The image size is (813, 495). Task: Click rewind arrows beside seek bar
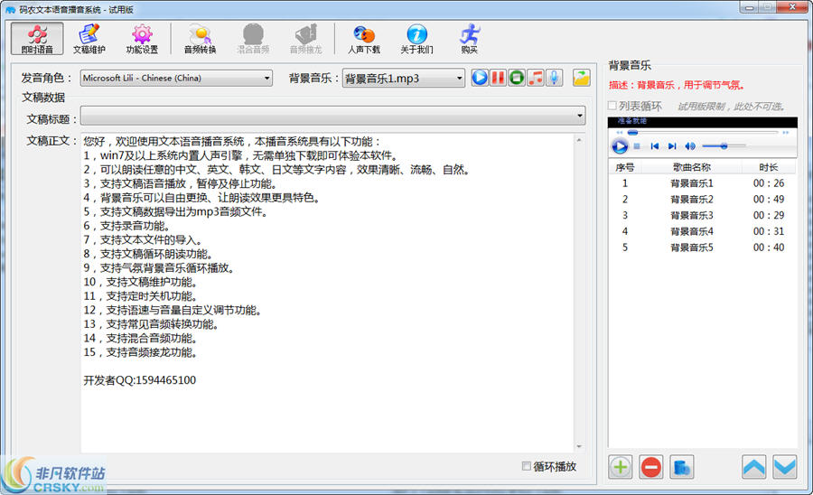pyautogui.click(x=619, y=133)
